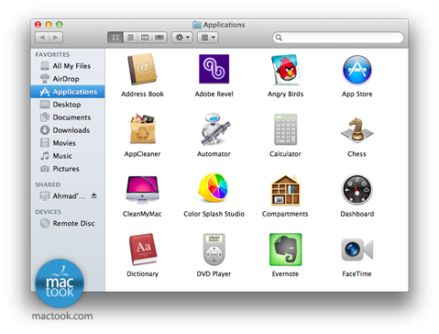This screenshot has width=439, height=334.
Task: Open the Arrange items dropdown
Action: [x=208, y=38]
